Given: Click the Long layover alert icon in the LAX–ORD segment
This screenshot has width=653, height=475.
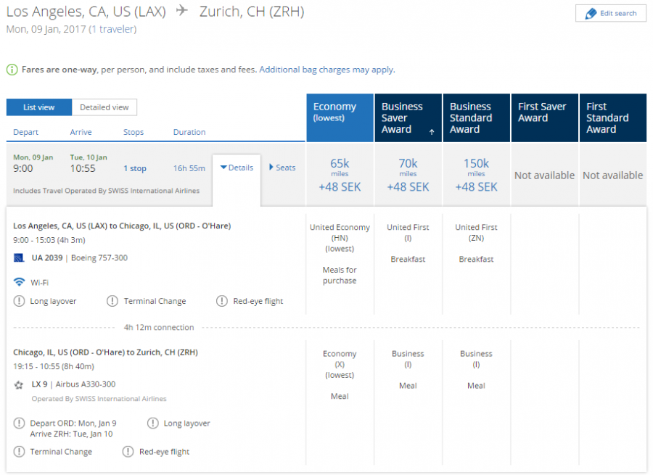Looking at the screenshot, I should [x=19, y=300].
